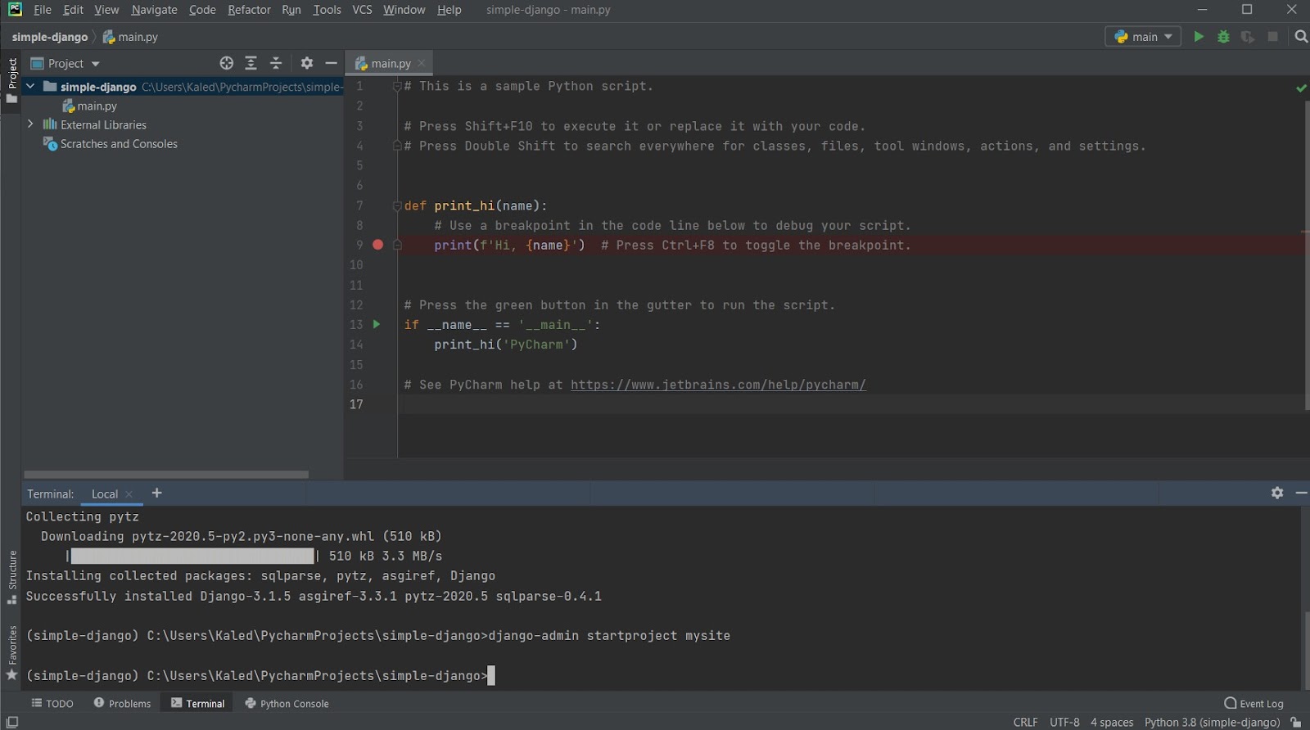Click main.py breadcrumb in navigation bar
The height and width of the screenshot is (730, 1310).
click(130, 37)
